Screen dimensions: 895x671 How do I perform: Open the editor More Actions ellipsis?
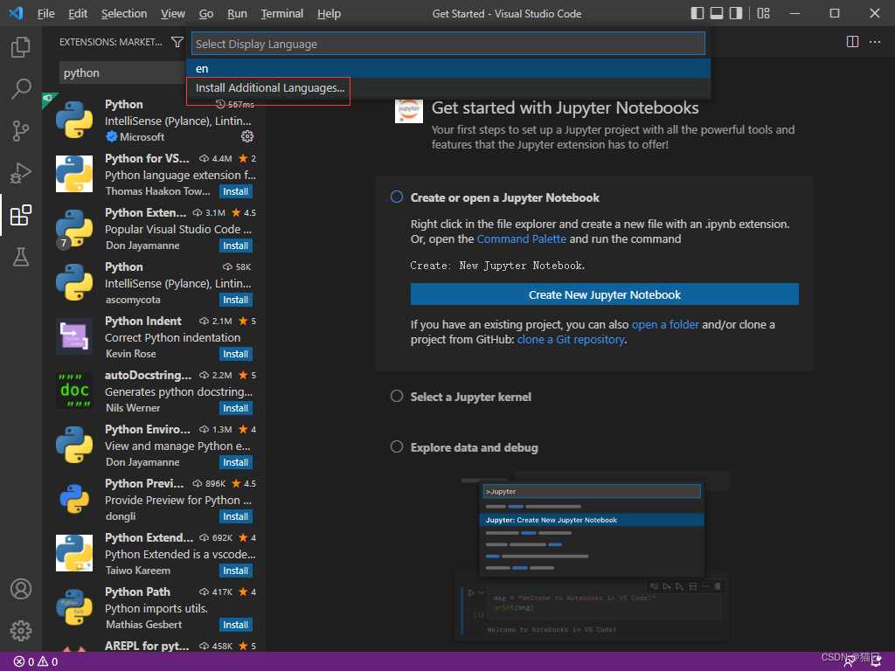pos(874,42)
